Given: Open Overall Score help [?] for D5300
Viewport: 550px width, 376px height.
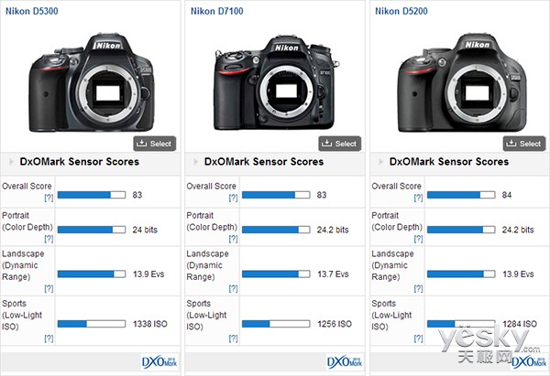Looking at the screenshot, I should tap(49, 198).
